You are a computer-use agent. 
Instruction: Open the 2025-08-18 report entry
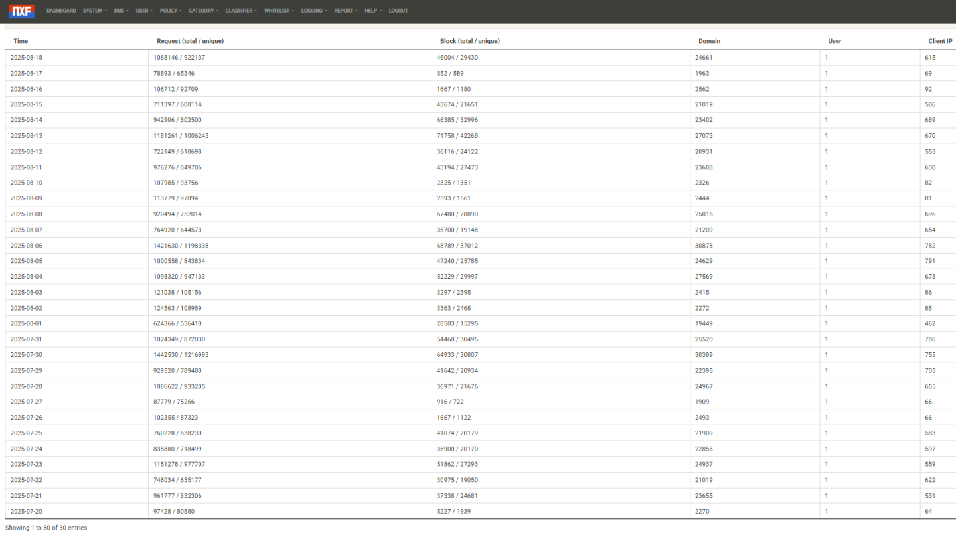pos(26,57)
